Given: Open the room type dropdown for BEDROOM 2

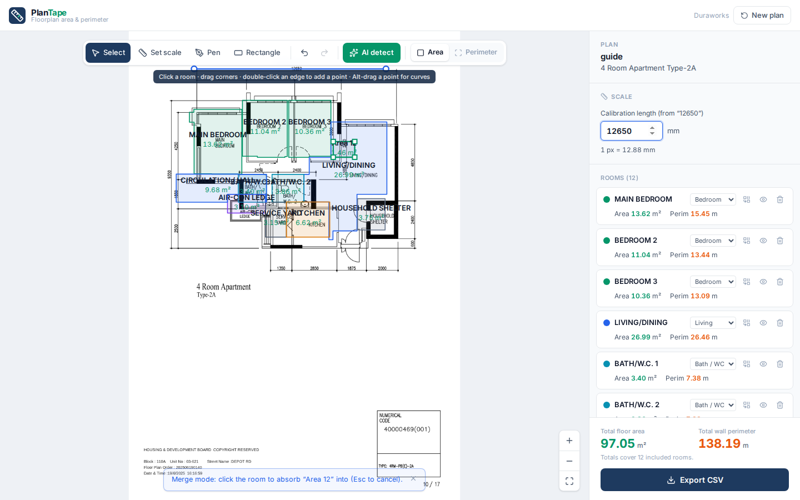Looking at the screenshot, I should (713, 241).
